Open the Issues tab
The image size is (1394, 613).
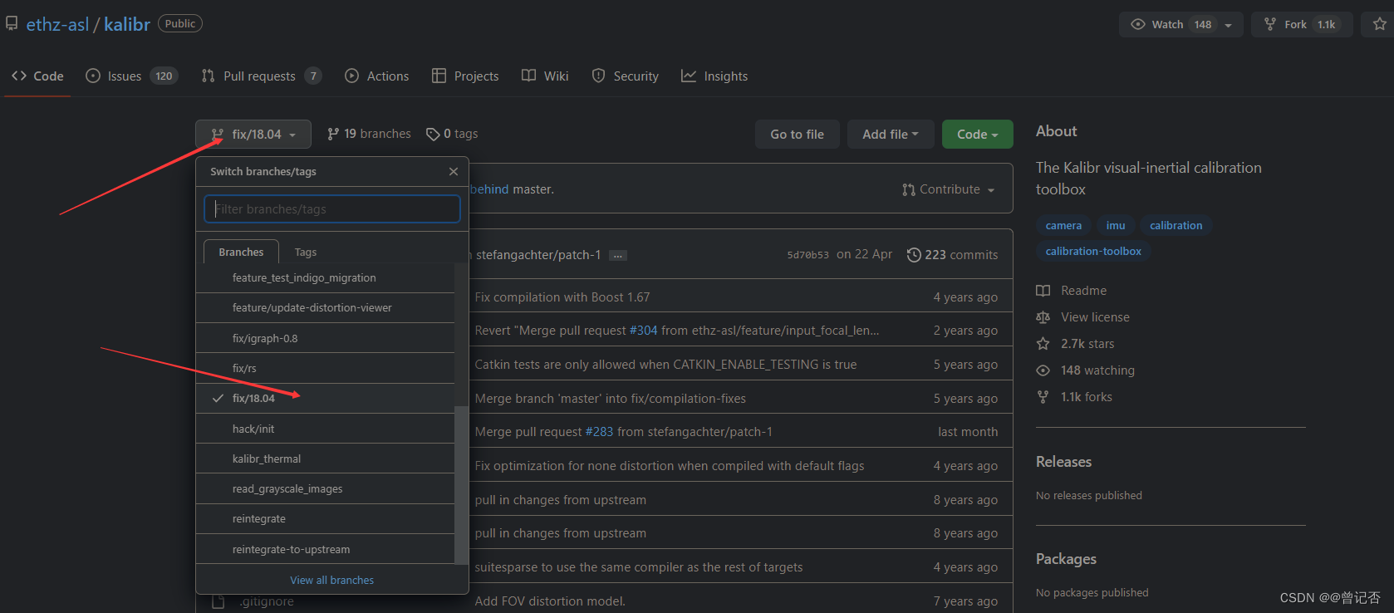click(x=131, y=76)
